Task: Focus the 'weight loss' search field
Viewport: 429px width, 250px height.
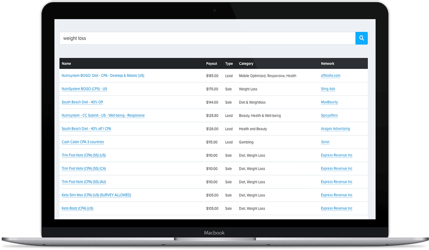Action: coord(207,38)
